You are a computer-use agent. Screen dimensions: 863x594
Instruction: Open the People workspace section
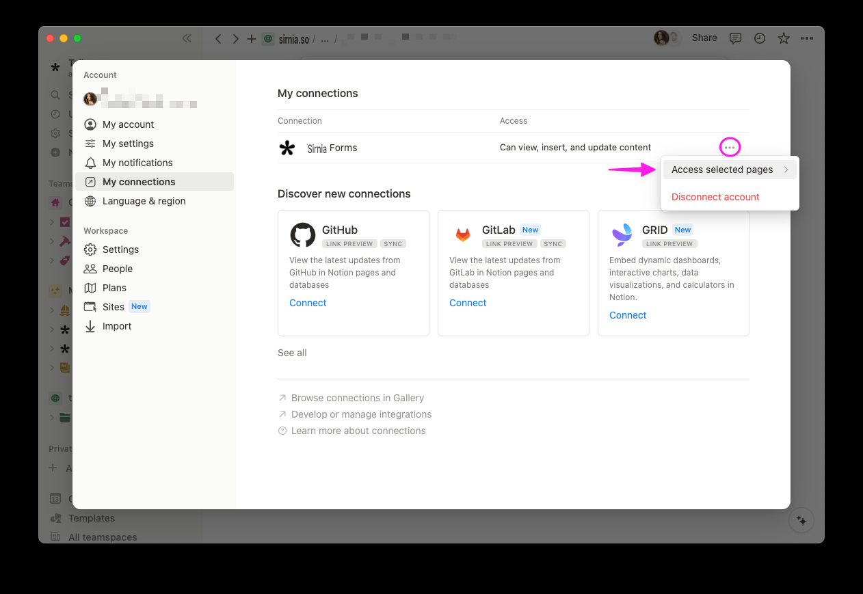(x=154, y=269)
